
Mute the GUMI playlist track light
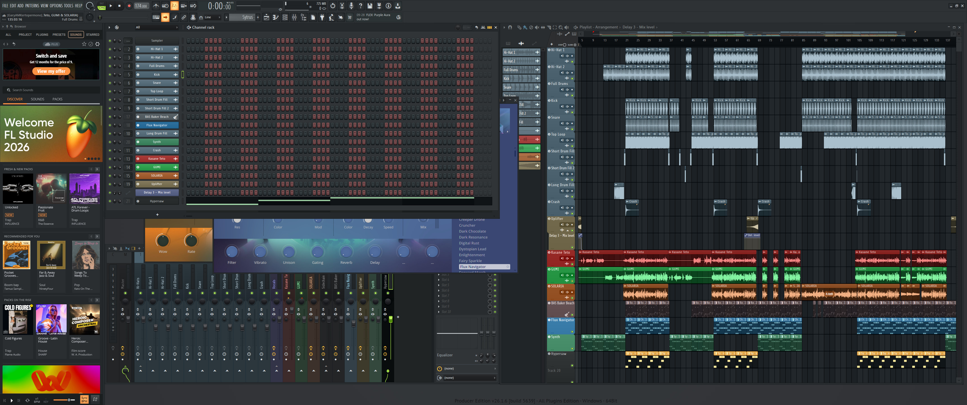[572, 281]
